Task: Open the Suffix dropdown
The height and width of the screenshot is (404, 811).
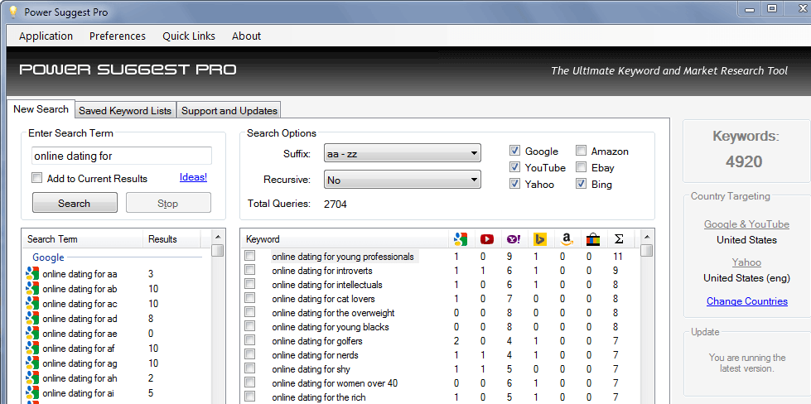Action: 403,153
